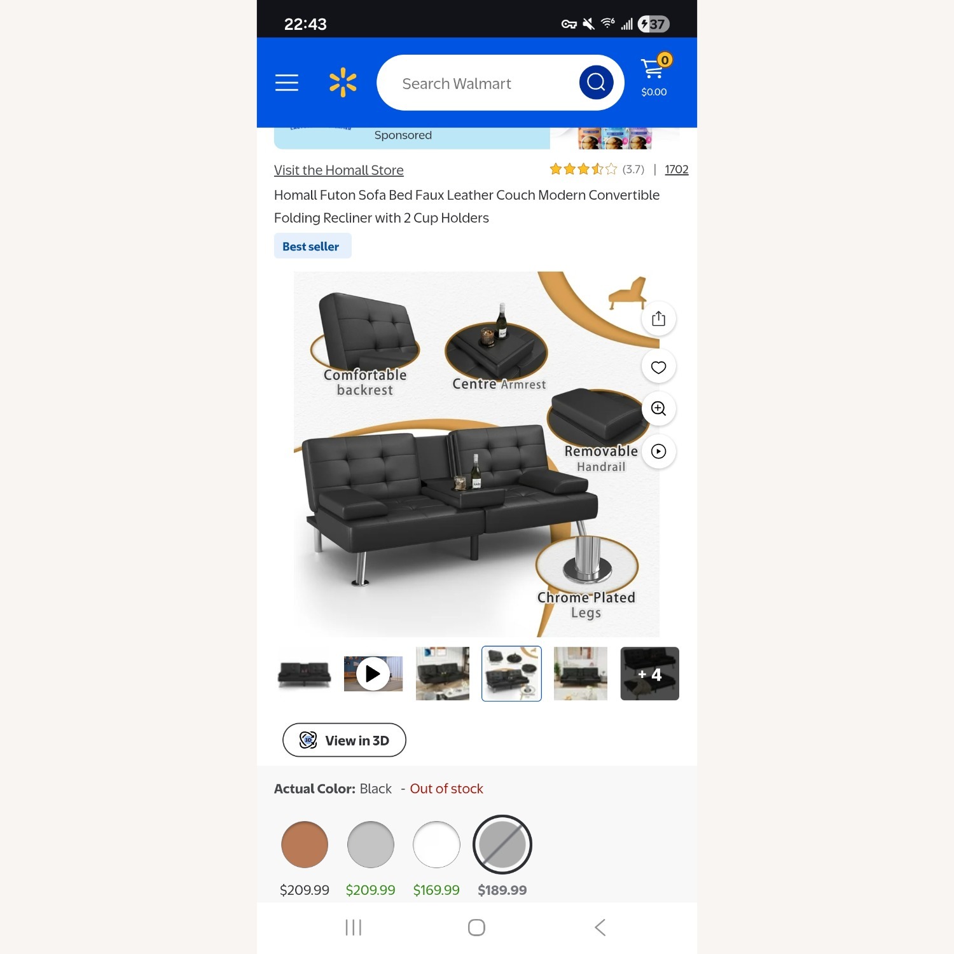Open the shopping cart showing $0.00

pyautogui.click(x=654, y=76)
